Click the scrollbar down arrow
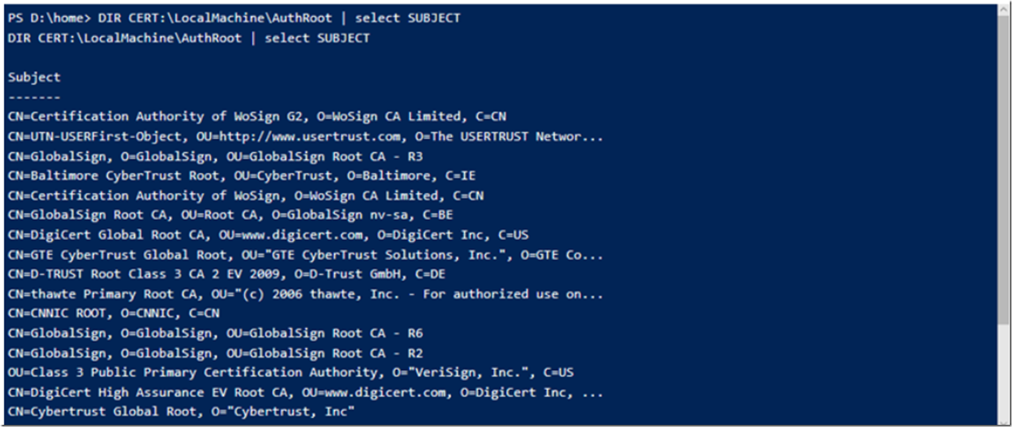Image resolution: width=1012 pixels, height=427 pixels. coord(1003,421)
